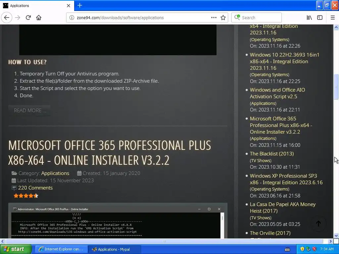
Task: Restore down the browser window
Action: [327, 5]
